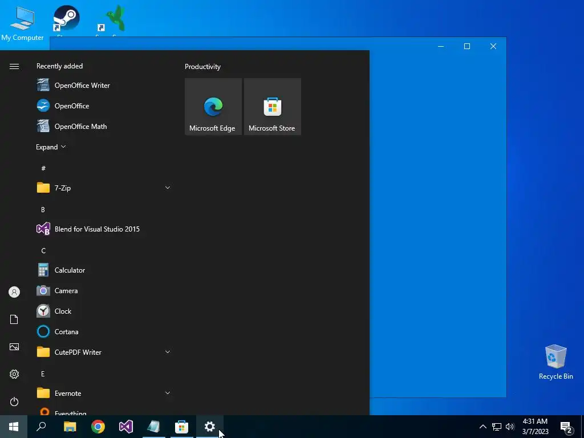Launch Google Chrome from taskbar
The width and height of the screenshot is (584, 438).
pyautogui.click(x=98, y=427)
